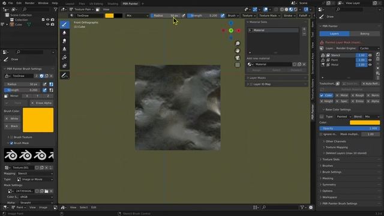Screen dimensions: 384x216
Task: Open the Type Image or Movie dropdown
Action: tap(35, 179)
